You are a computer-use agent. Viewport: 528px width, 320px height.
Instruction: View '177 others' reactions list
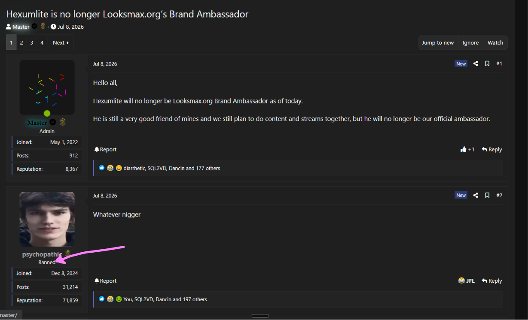coord(208,168)
